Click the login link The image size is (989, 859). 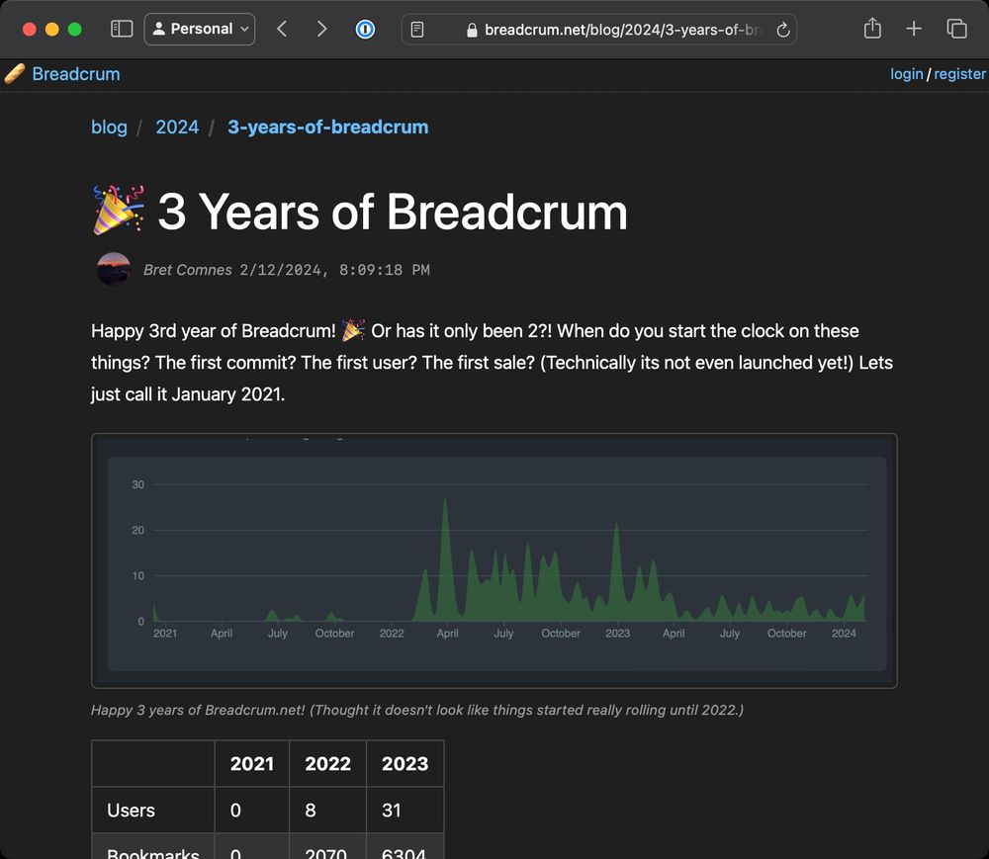click(x=906, y=74)
